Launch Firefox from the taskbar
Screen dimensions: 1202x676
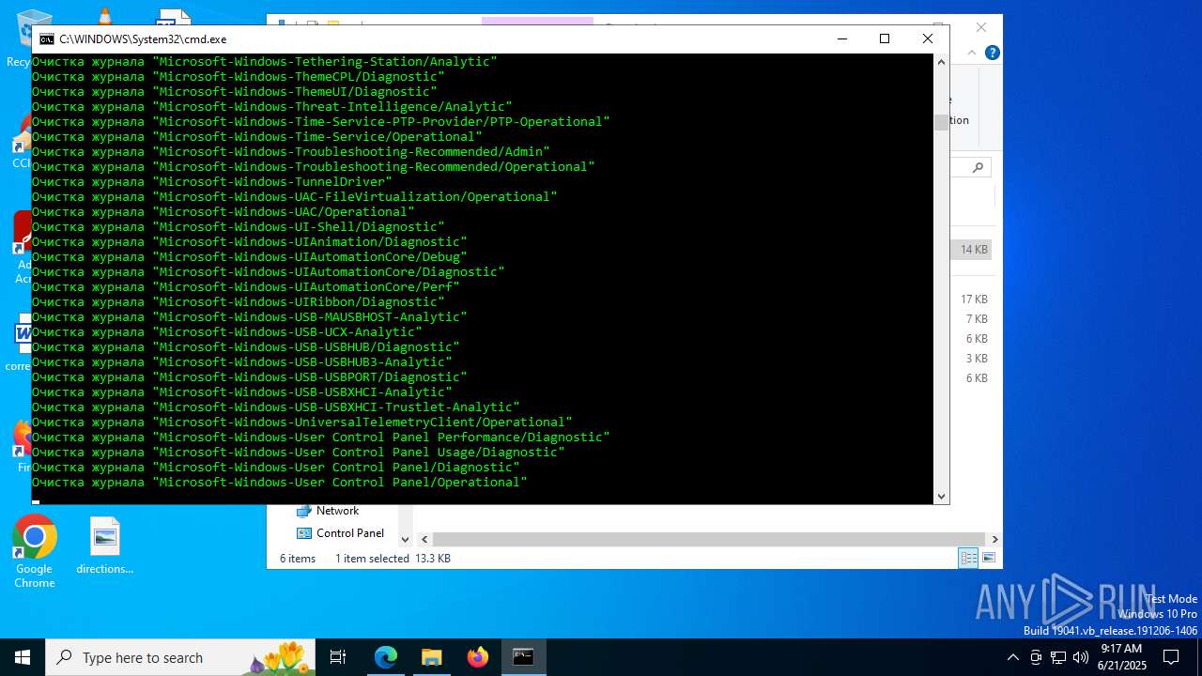pos(477,657)
